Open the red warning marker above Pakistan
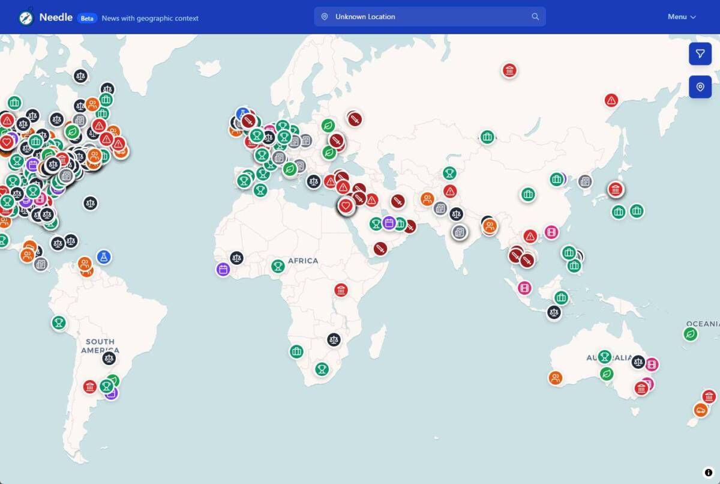Image resolution: width=720 pixels, height=484 pixels. pos(450,192)
